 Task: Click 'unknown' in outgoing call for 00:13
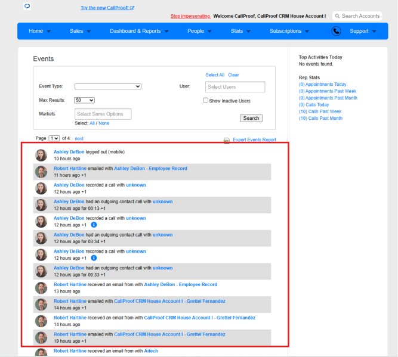162,201
